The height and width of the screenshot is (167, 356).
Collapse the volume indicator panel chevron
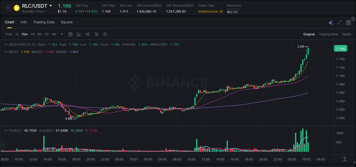6,130
